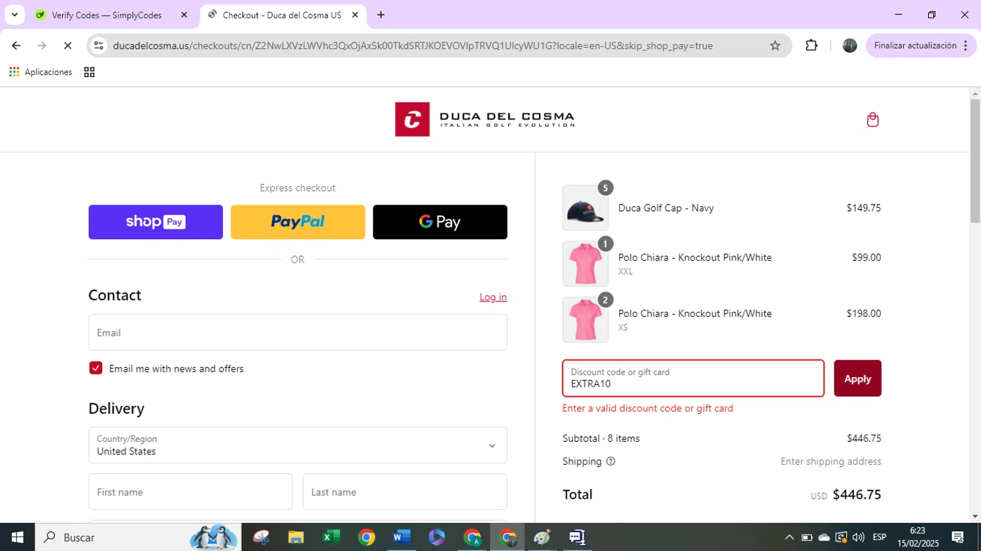Open a new browser tab
The height and width of the screenshot is (551, 981).
pyautogui.click(x=381, y=15)
